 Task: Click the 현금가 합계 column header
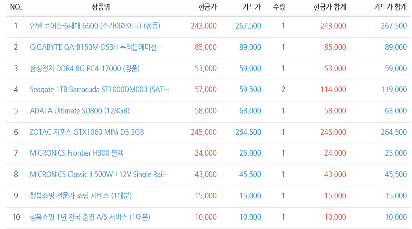[x=330, y=7]
